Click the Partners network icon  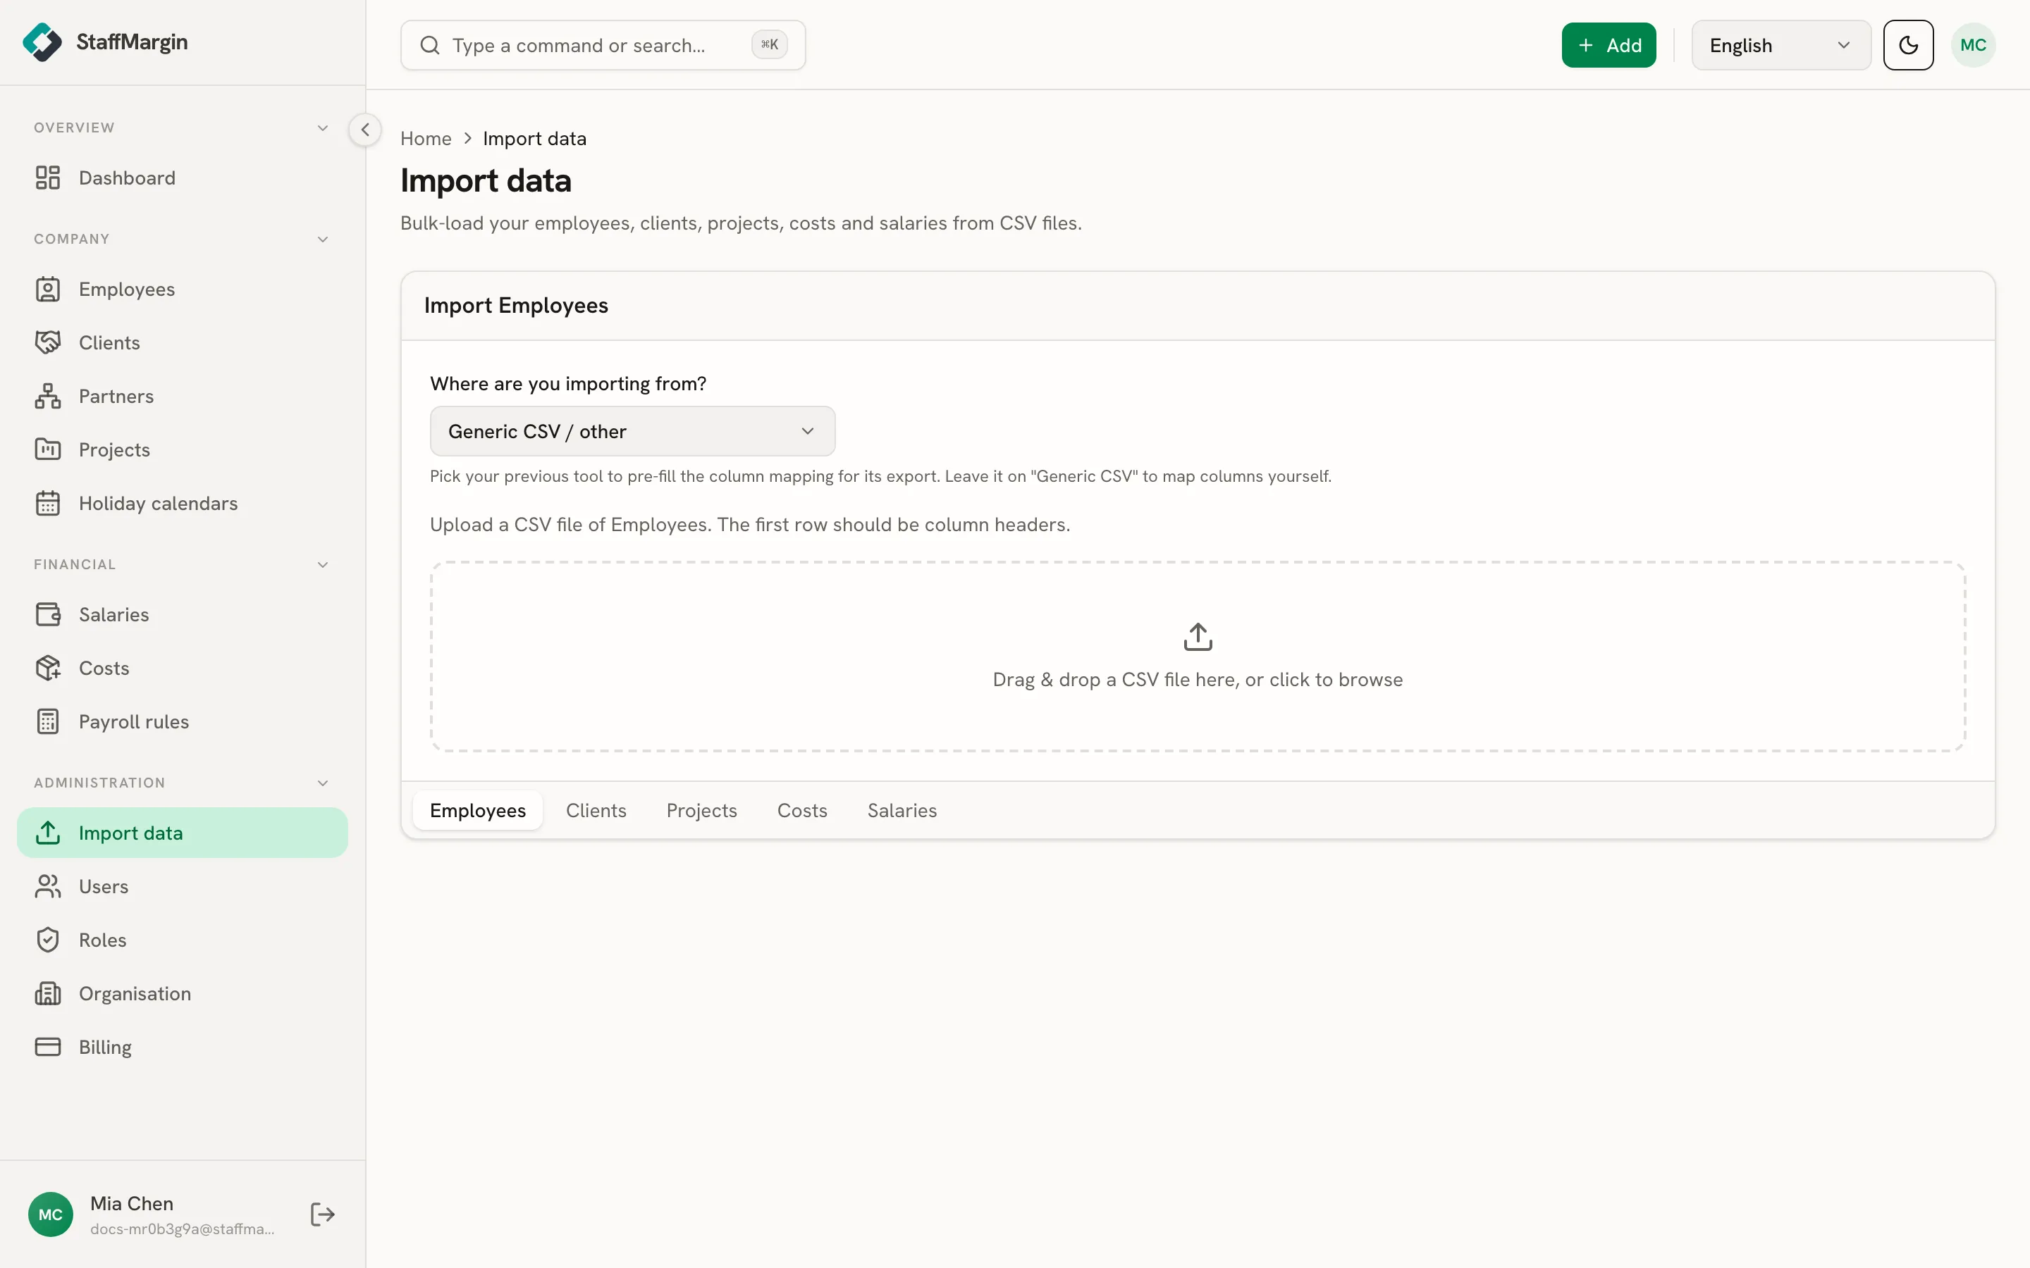[x=48, y=396]
